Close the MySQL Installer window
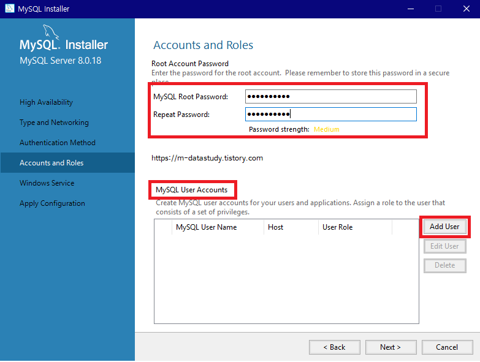The width and height of the screenshot is (480, 362). (467, 9)
